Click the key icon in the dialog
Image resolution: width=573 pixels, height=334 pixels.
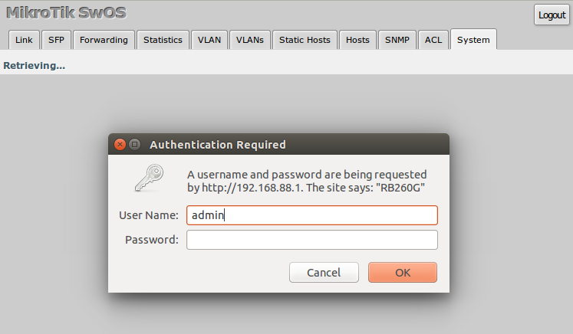click(149, 178)
